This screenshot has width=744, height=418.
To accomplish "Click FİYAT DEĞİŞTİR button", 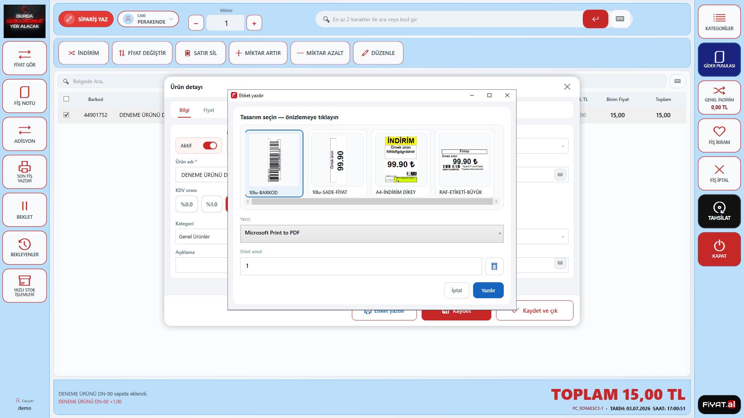I will coord(142,53).
